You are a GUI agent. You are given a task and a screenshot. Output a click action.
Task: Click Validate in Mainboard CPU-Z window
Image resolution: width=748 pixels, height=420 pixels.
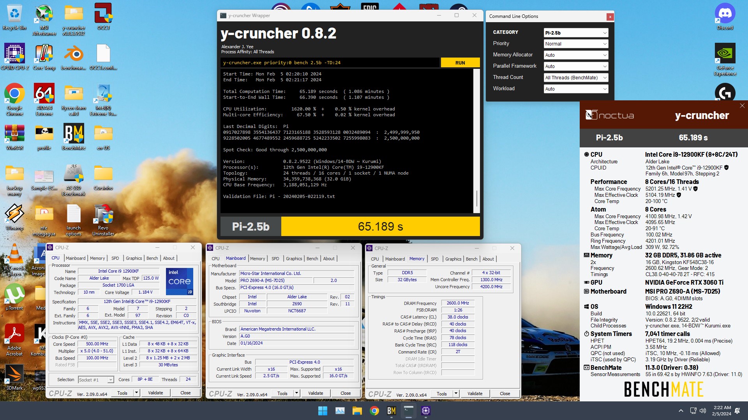click(316, 393)
